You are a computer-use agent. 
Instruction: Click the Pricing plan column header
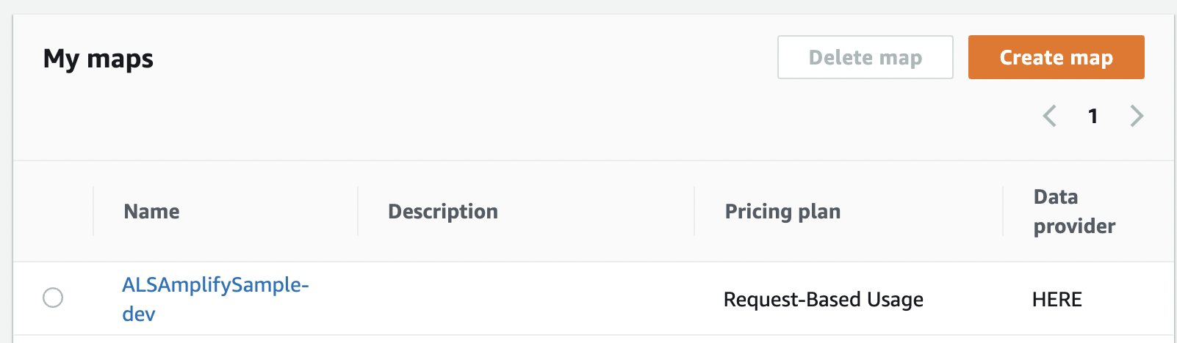pos(782,212)
